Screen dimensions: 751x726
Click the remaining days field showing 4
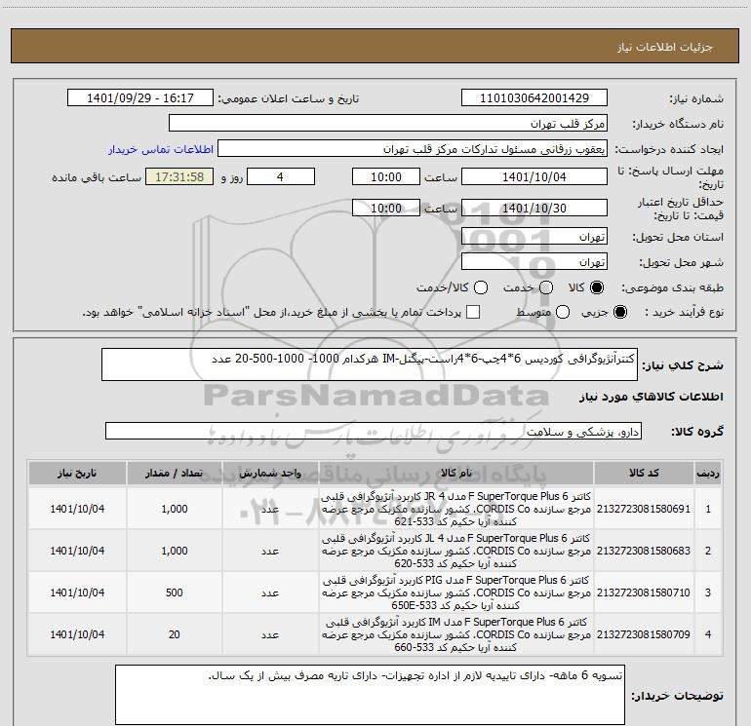[x=281, y=176]
